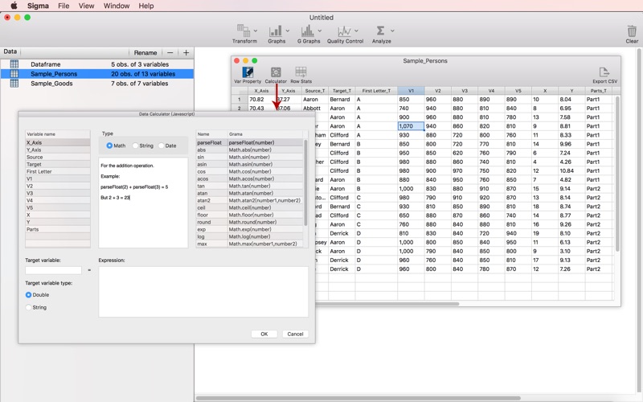Select X_Axis in Variable name list

(x=58, y=143)
